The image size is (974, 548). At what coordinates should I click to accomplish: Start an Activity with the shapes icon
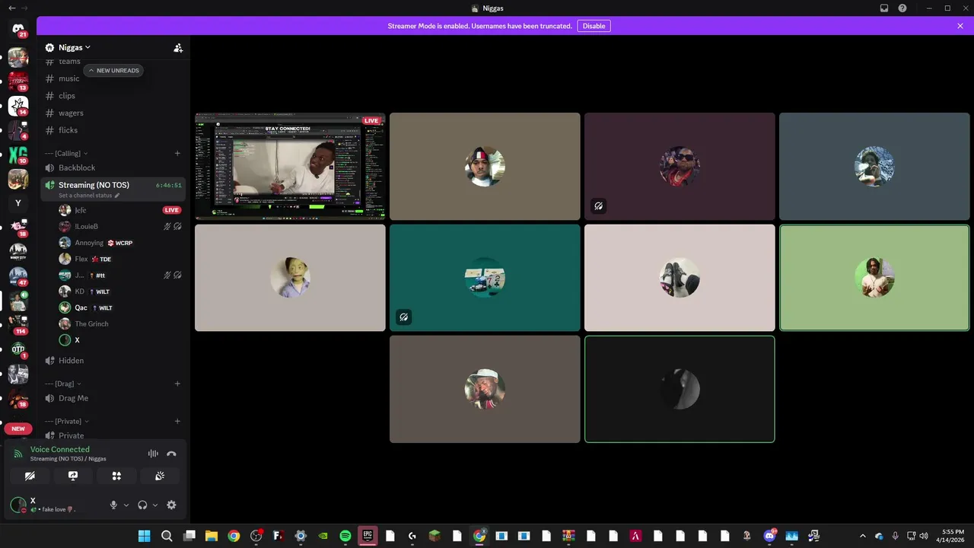[x=116, y=476]
